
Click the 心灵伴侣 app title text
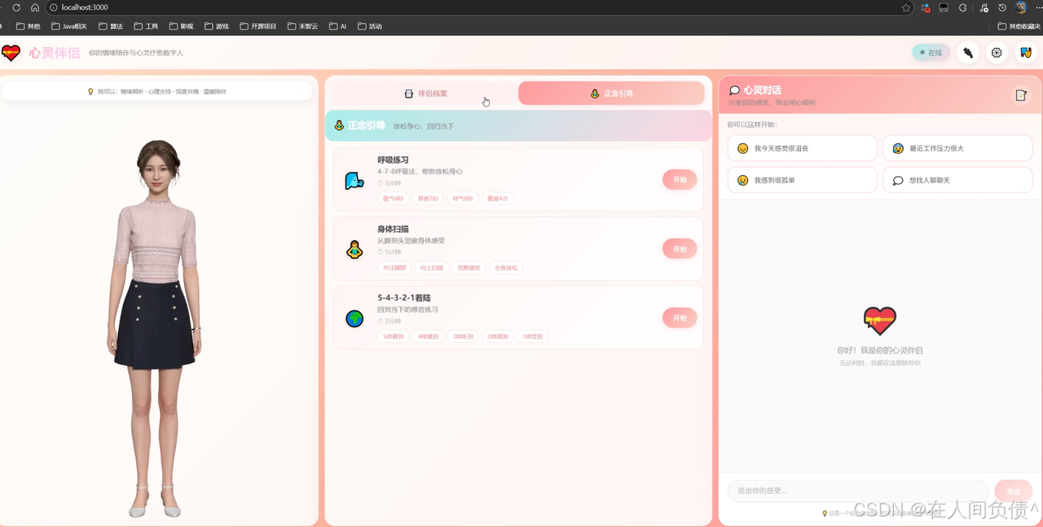55,53
